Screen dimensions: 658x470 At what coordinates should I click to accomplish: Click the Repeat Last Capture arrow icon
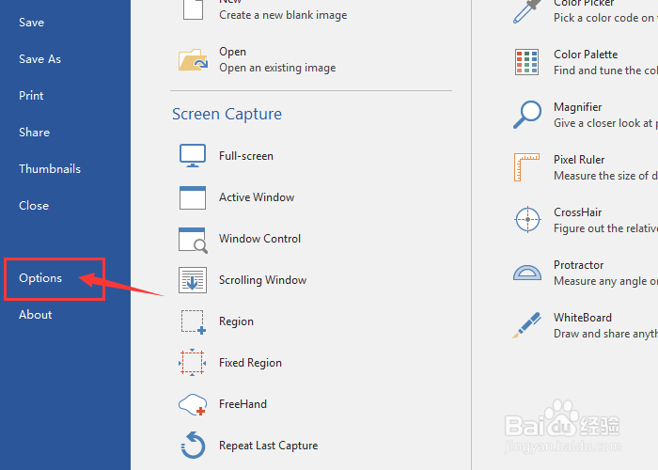[x=193, y=445]
